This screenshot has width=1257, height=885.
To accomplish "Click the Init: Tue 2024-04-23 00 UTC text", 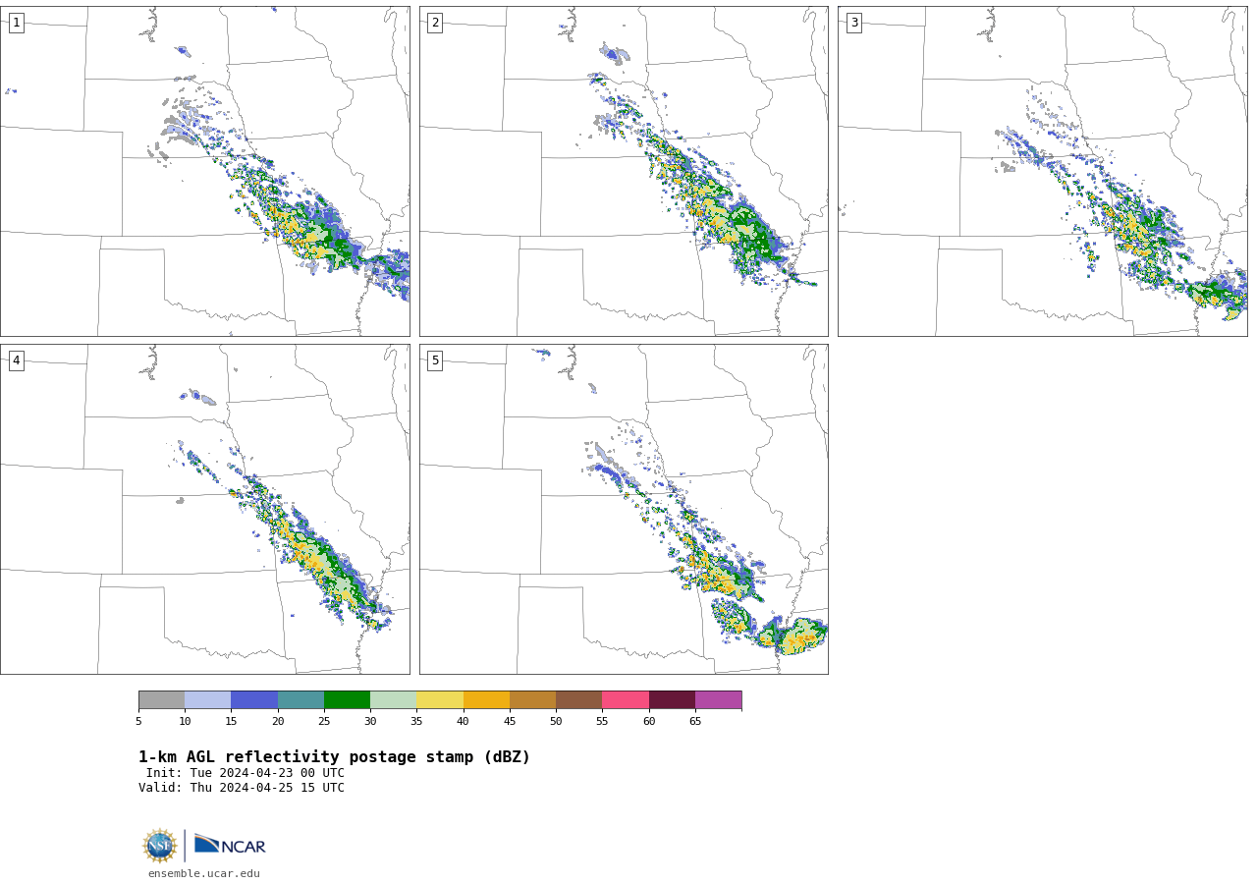I will coord(246,773).
